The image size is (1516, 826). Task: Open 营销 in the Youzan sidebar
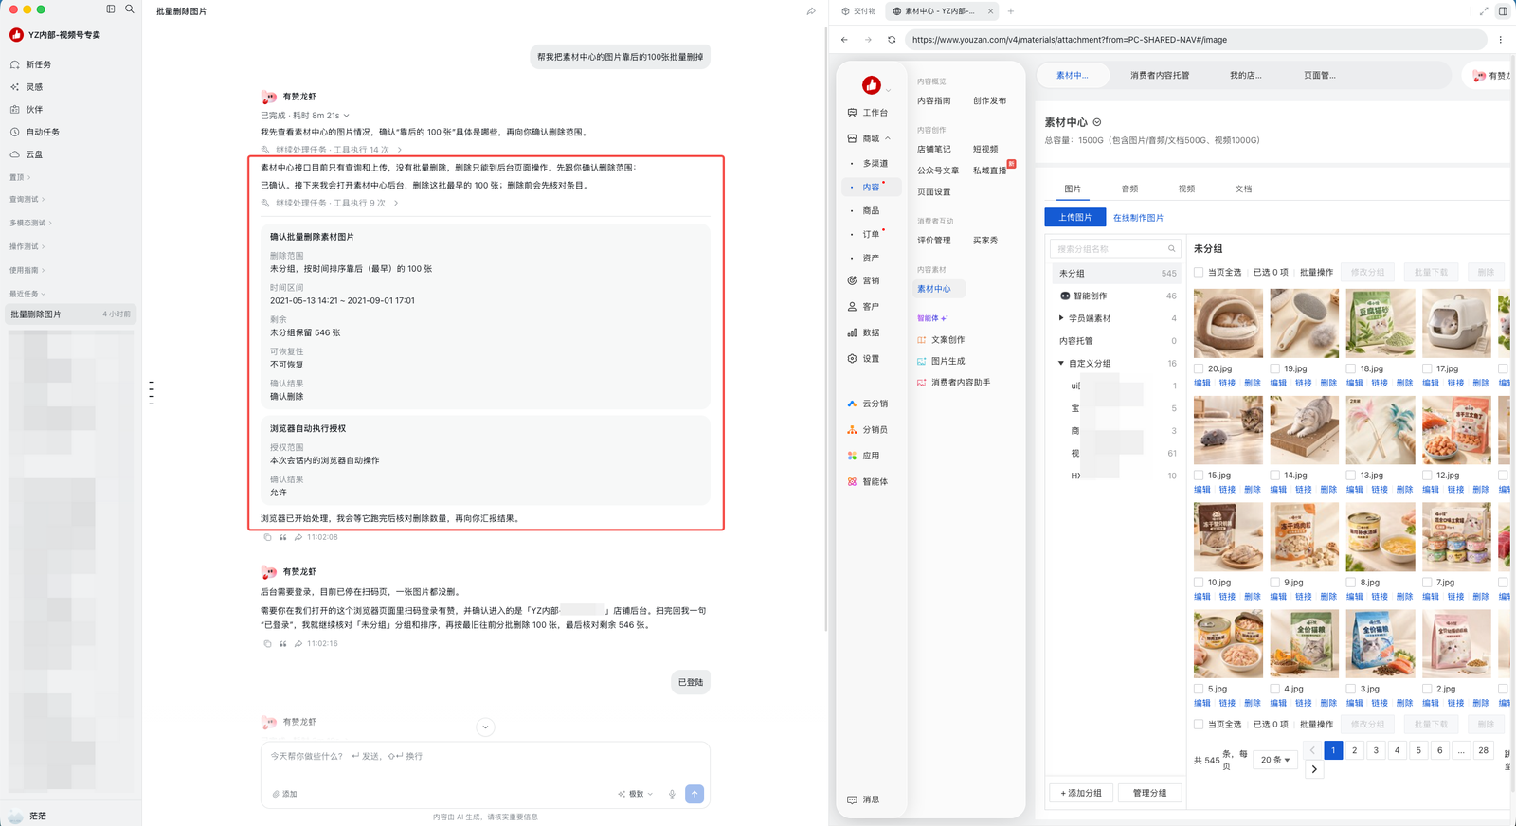click(x=864, y=280)
